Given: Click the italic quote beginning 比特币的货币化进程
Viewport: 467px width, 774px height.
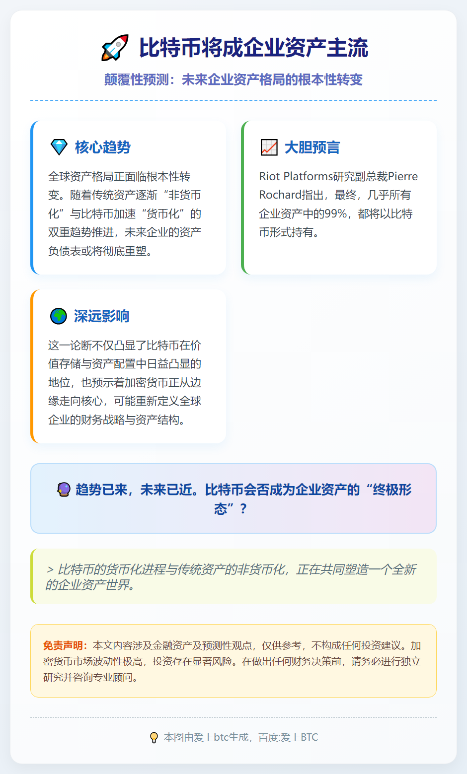Looking at the screenshot, I should [x=231, y=576].
